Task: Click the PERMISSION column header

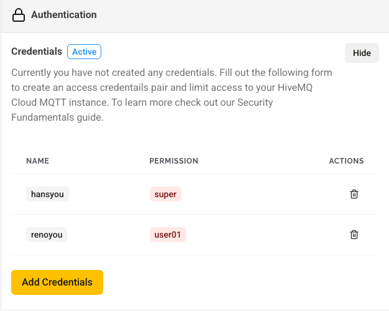Action: coord(173,161)
